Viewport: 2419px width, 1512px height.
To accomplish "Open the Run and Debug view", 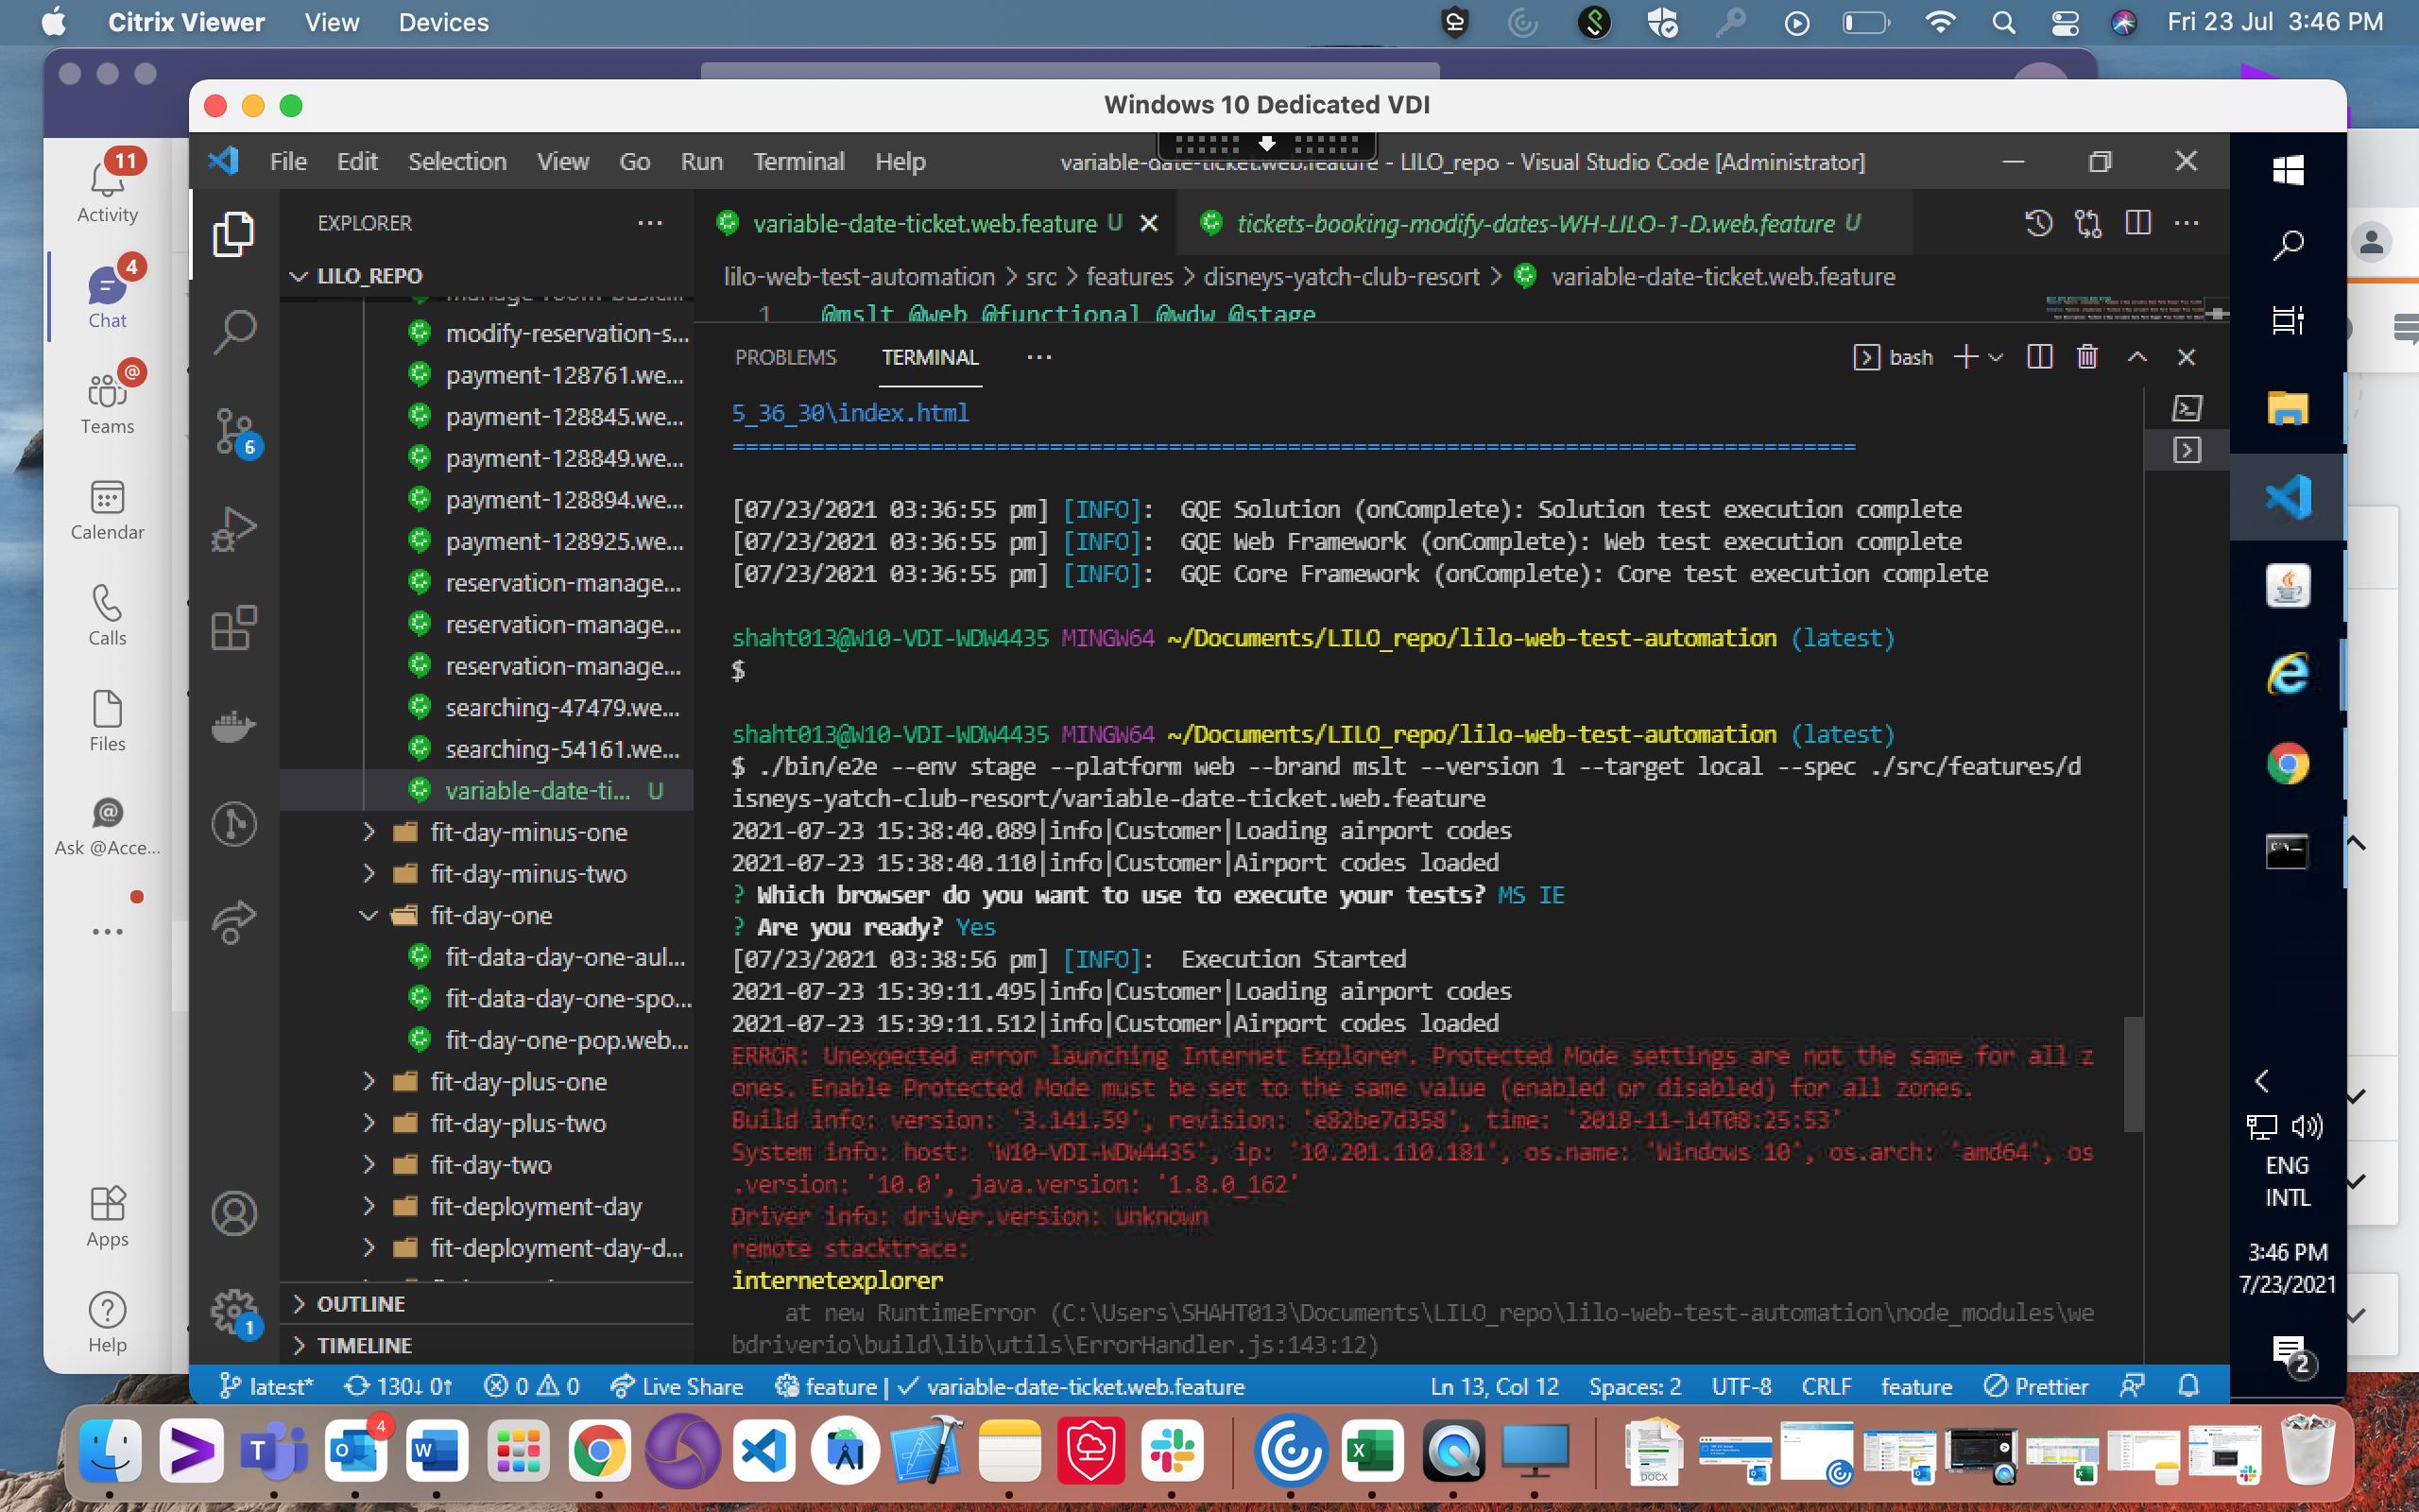I will point(234,529).
